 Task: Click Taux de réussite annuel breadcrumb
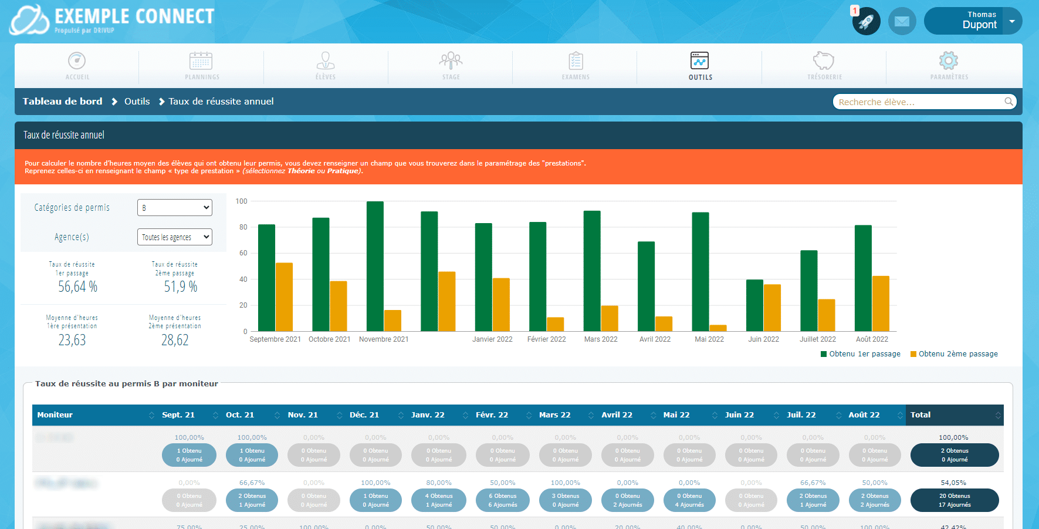221,102
